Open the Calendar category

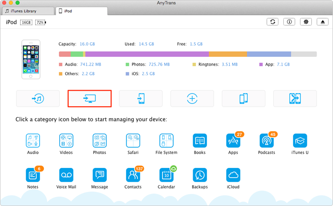(166, 179)
